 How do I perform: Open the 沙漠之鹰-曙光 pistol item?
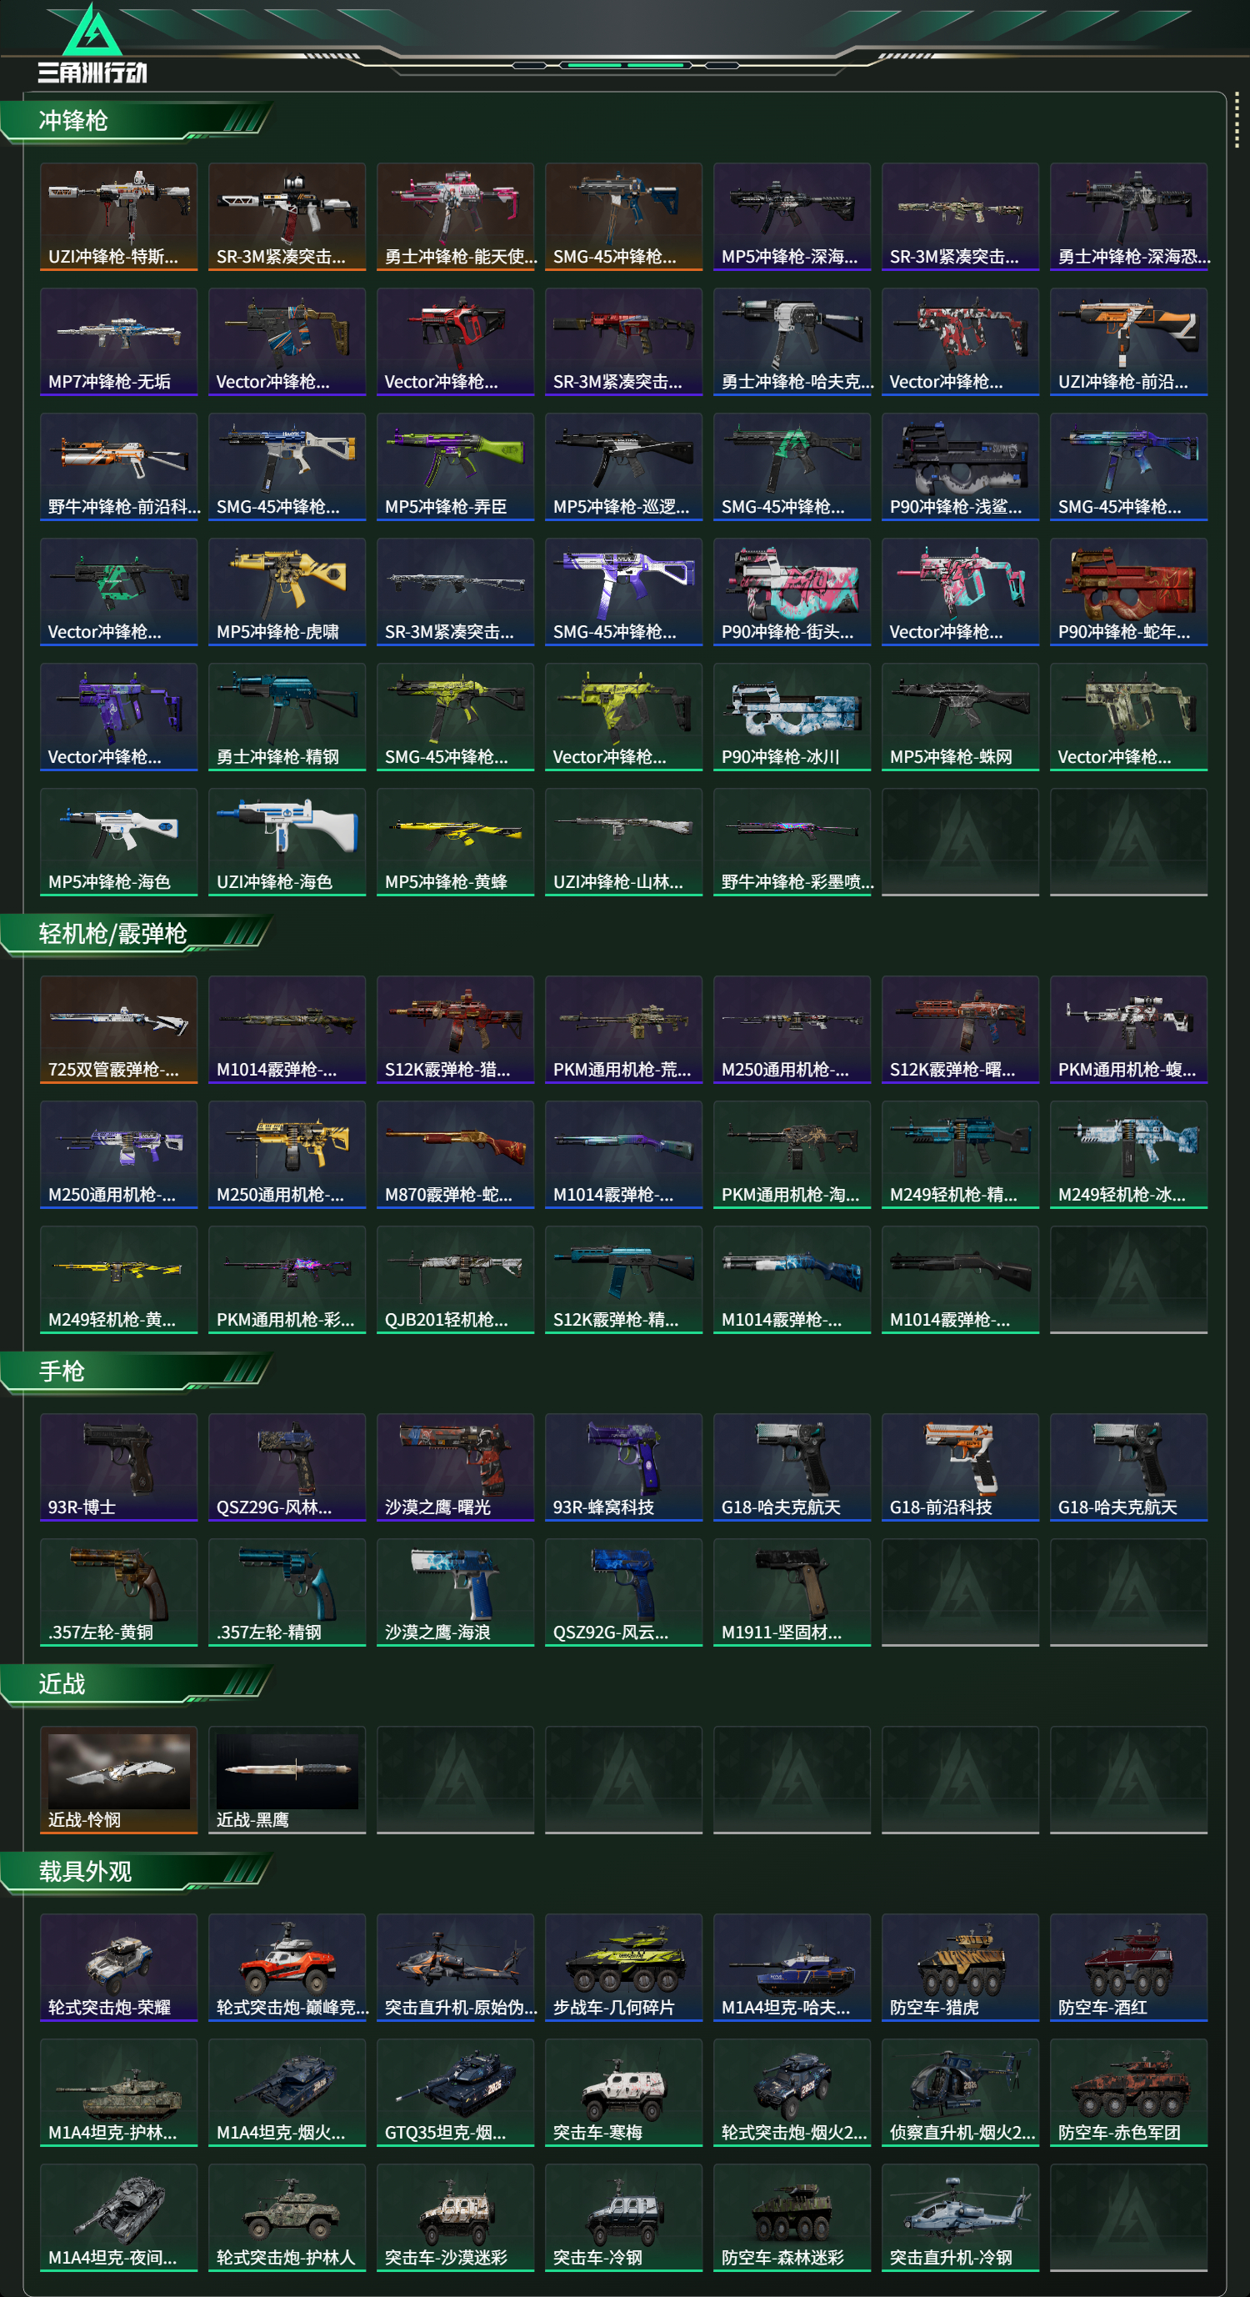[x=455, y=1467]
